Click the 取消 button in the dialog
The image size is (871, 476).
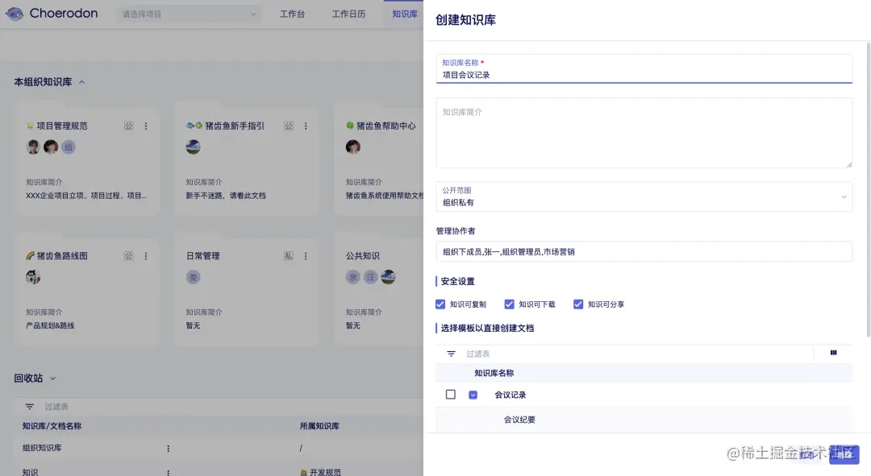806,455
